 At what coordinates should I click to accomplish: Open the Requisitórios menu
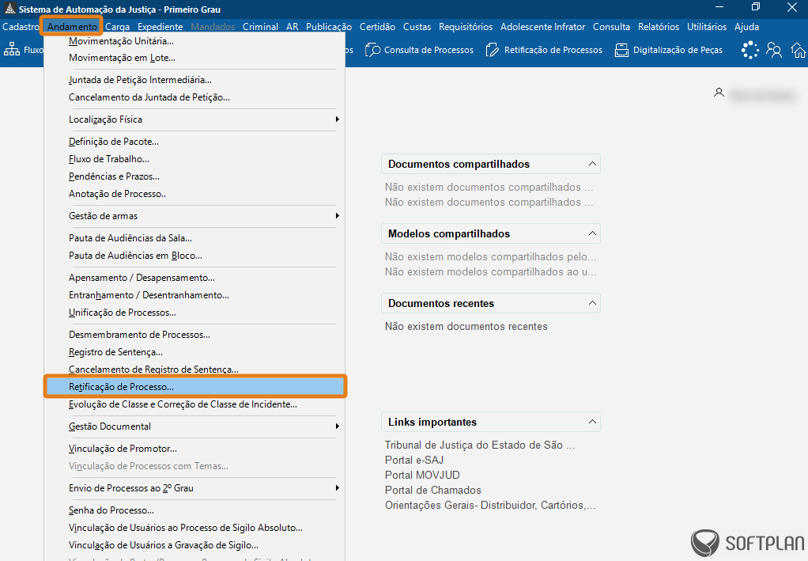466,27
